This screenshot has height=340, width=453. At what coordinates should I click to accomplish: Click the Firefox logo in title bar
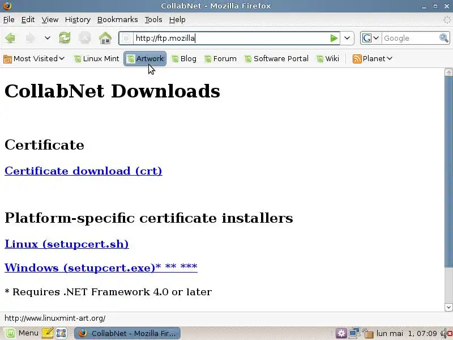(7, 6)
